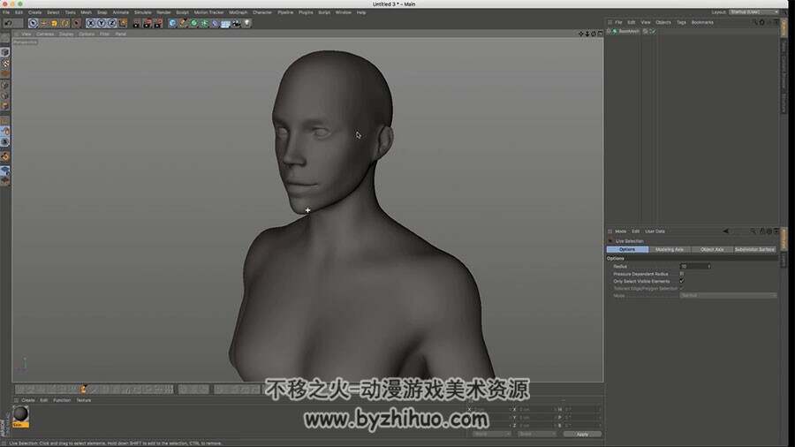Switch to the Modeling Axis tab
This screenshot has height=447, width=795.
pos(670,249)
